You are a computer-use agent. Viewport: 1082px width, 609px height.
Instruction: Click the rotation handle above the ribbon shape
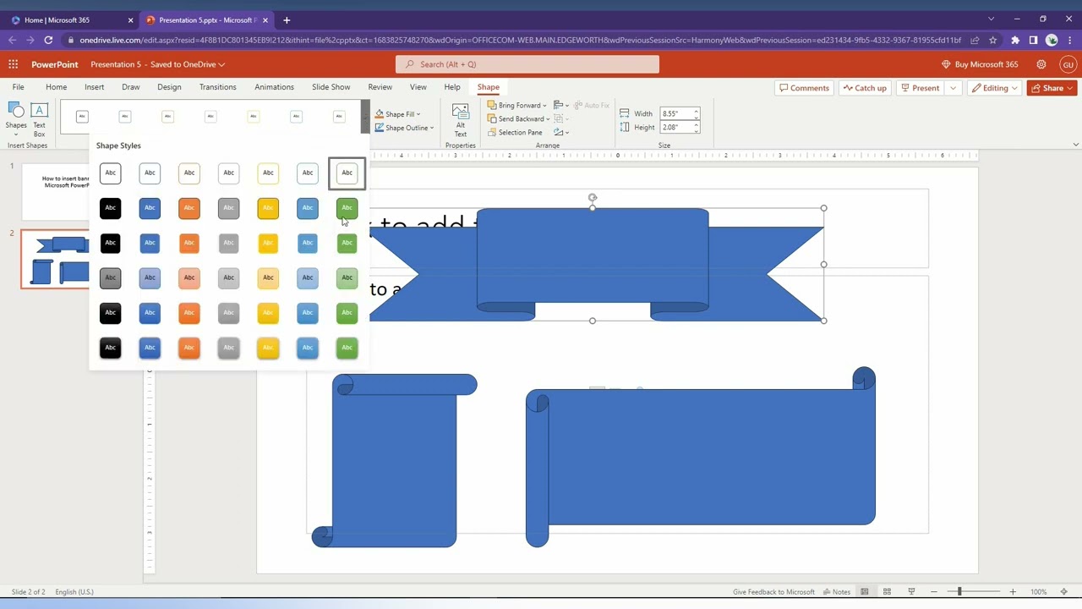click(x=593, y=198)
